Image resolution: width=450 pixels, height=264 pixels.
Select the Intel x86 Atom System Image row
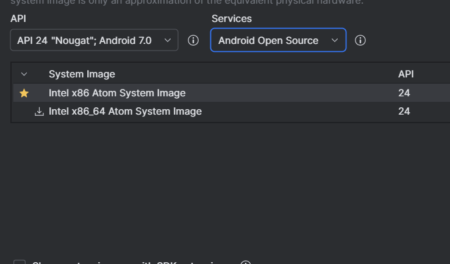(117, 93)
